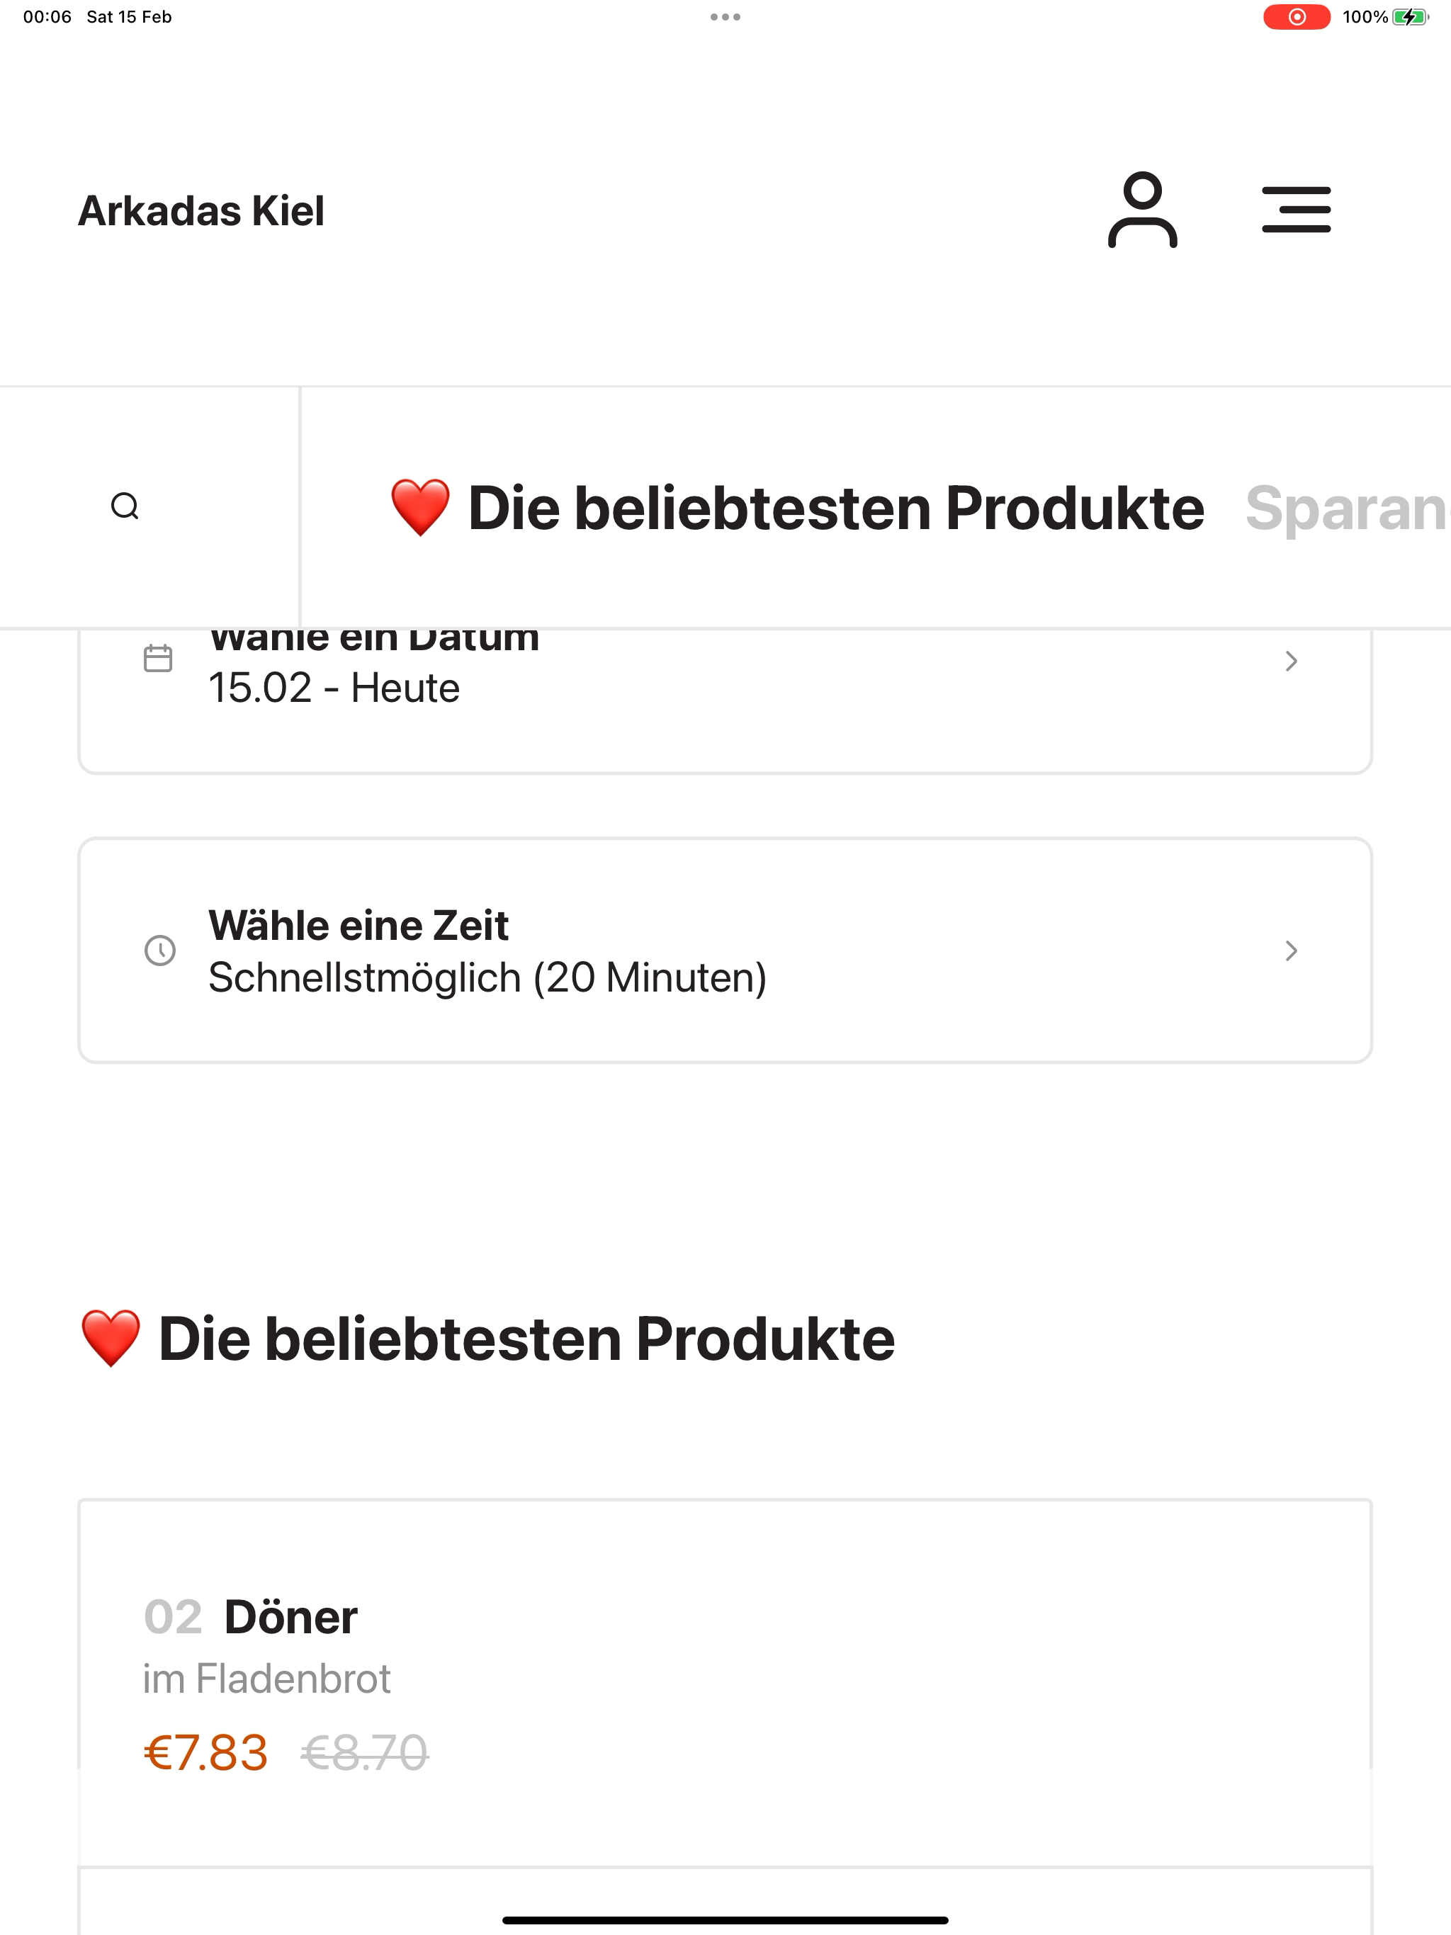This screenshot has width=1451, height=1935.
Task: Switch to the partially visible Sparan tab
Action: (x=1348, y=509)
